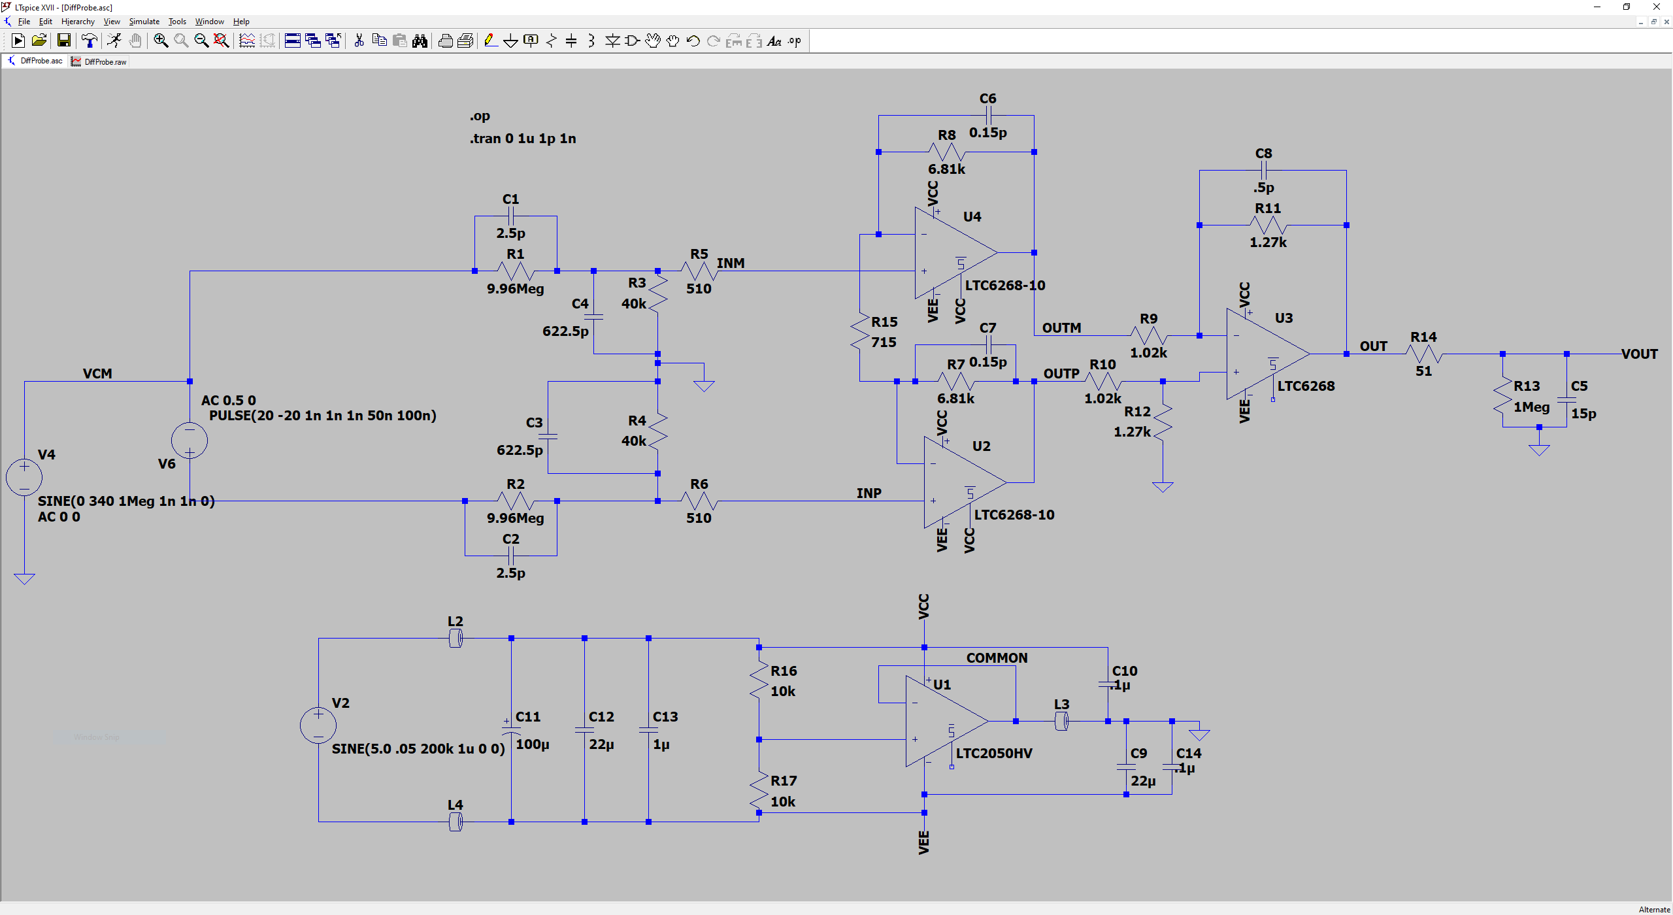Undo the last edit
Screen dimensions: 1673x915
point(692,41)
